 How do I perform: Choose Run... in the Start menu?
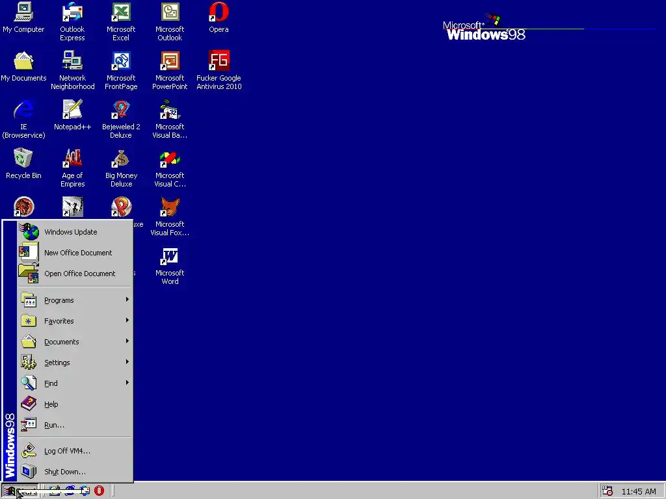click(75, 425)
